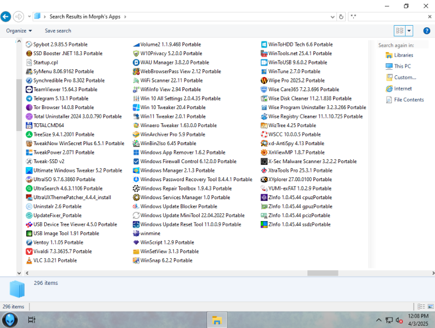Screen dimensions: 435x328
Task: Select YUMI-exFAT 1.0.2.9 Portable
Action: (296, 188)
